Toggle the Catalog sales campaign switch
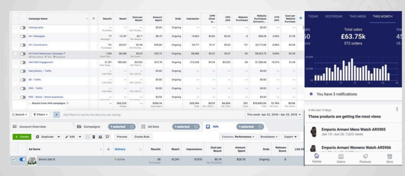This screenshot has height=176, width=405. click(23, 28)
